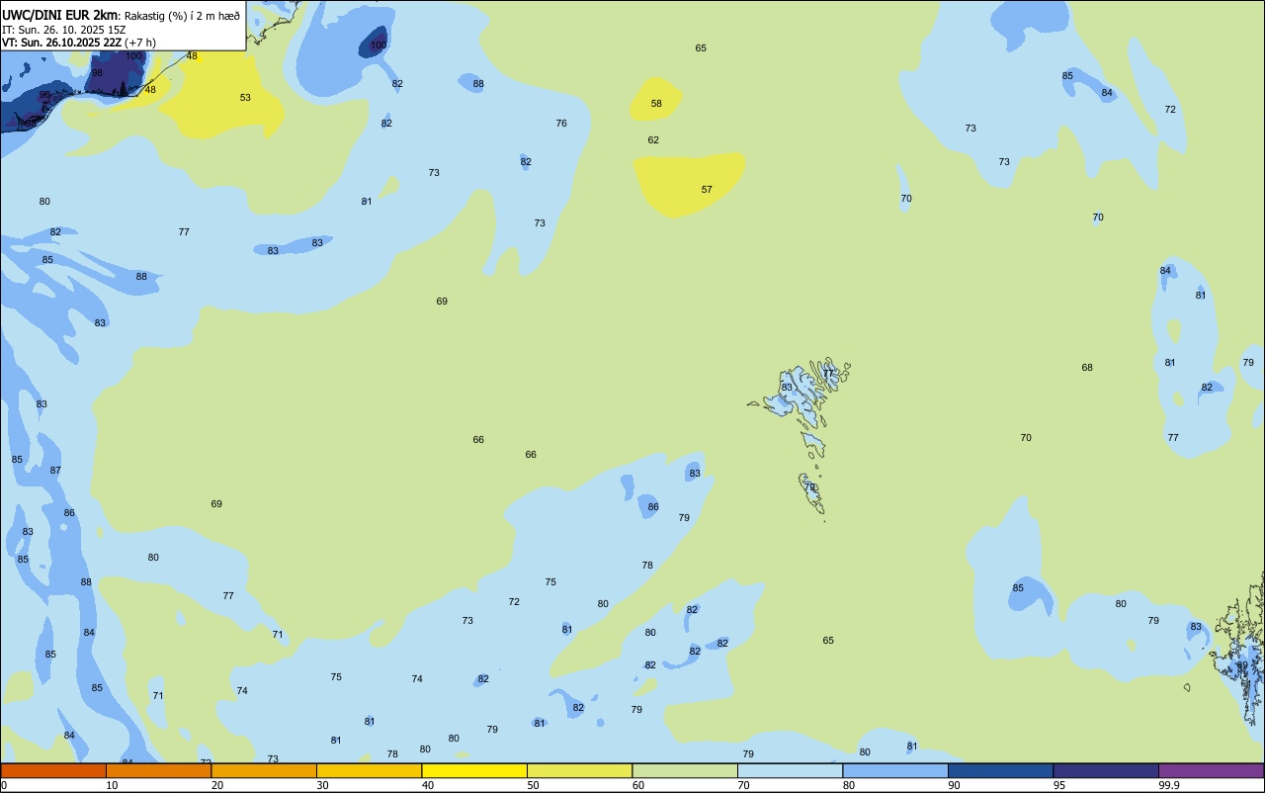Click the humidity value 87

click(x=55, y=471)
